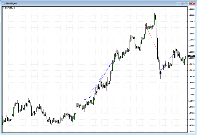Click the 1.52890 price label
Viewport: 197px width, 135px height.
191,113
